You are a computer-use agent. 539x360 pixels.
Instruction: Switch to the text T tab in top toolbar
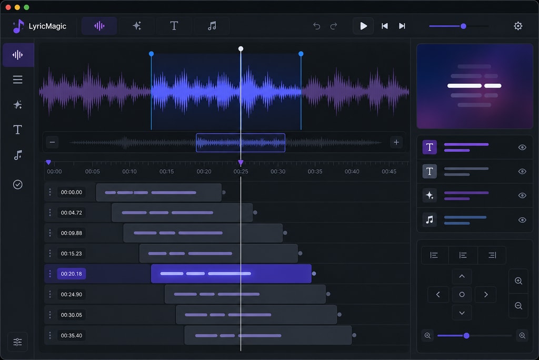pyautogui.click(x=174, y=26)
